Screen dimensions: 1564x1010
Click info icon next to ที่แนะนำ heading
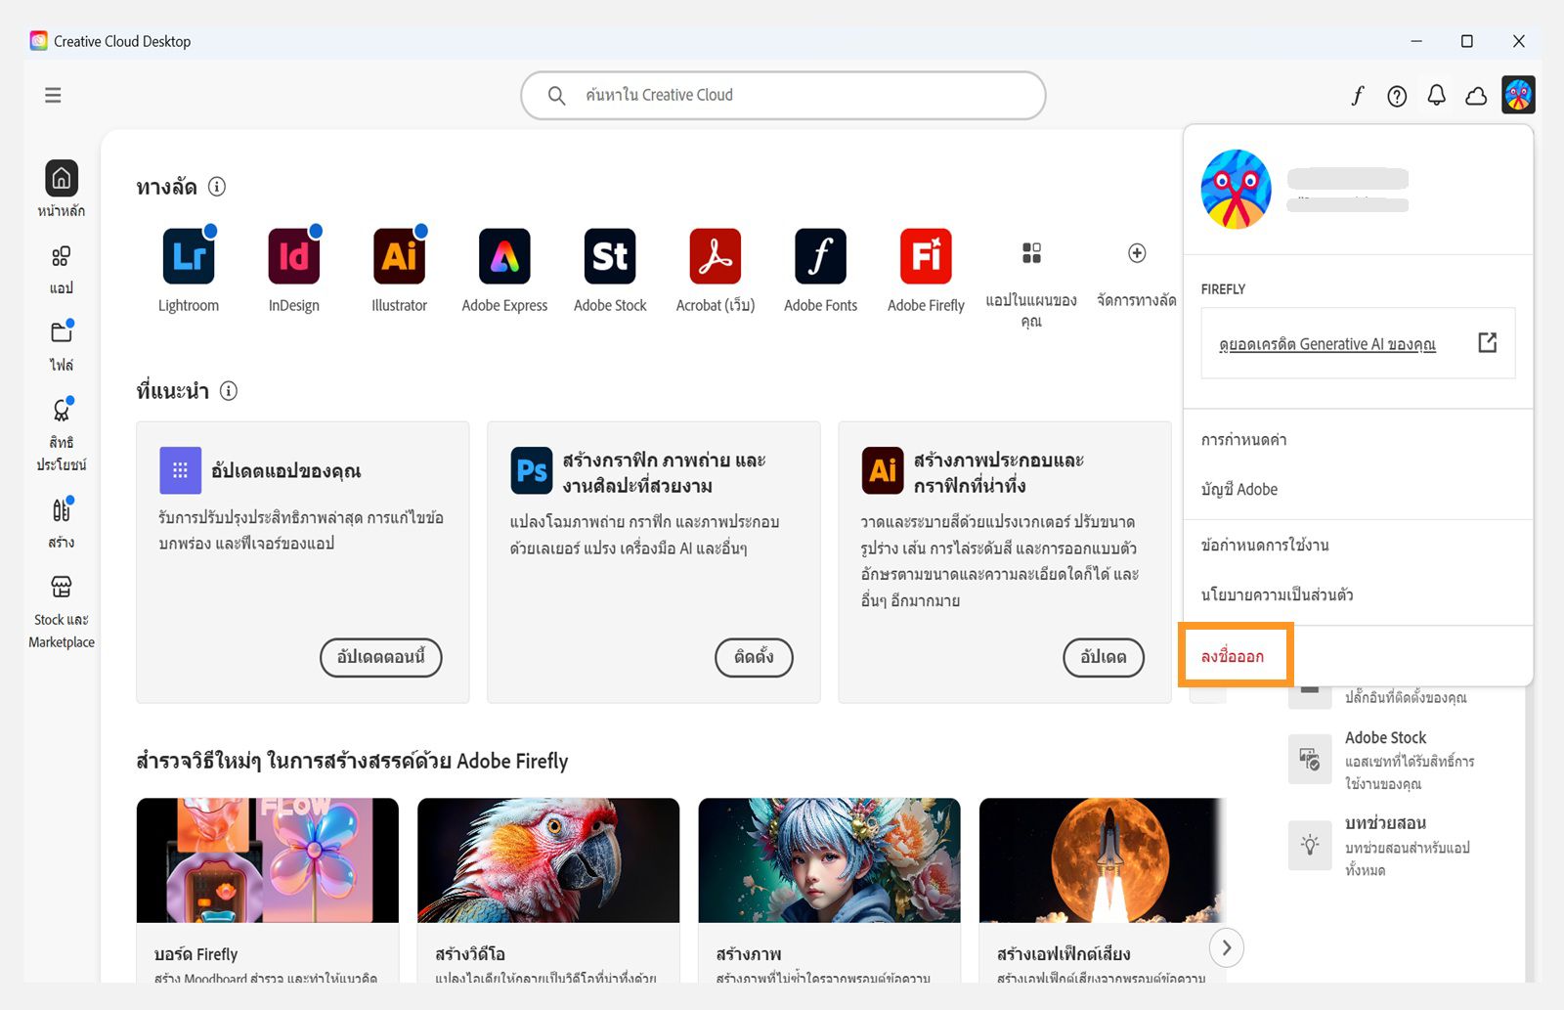229,391
